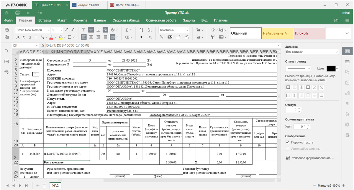Select УПД sheet tab
The image size is (354, 190).
pyautogui.click(x=55, y=186)
